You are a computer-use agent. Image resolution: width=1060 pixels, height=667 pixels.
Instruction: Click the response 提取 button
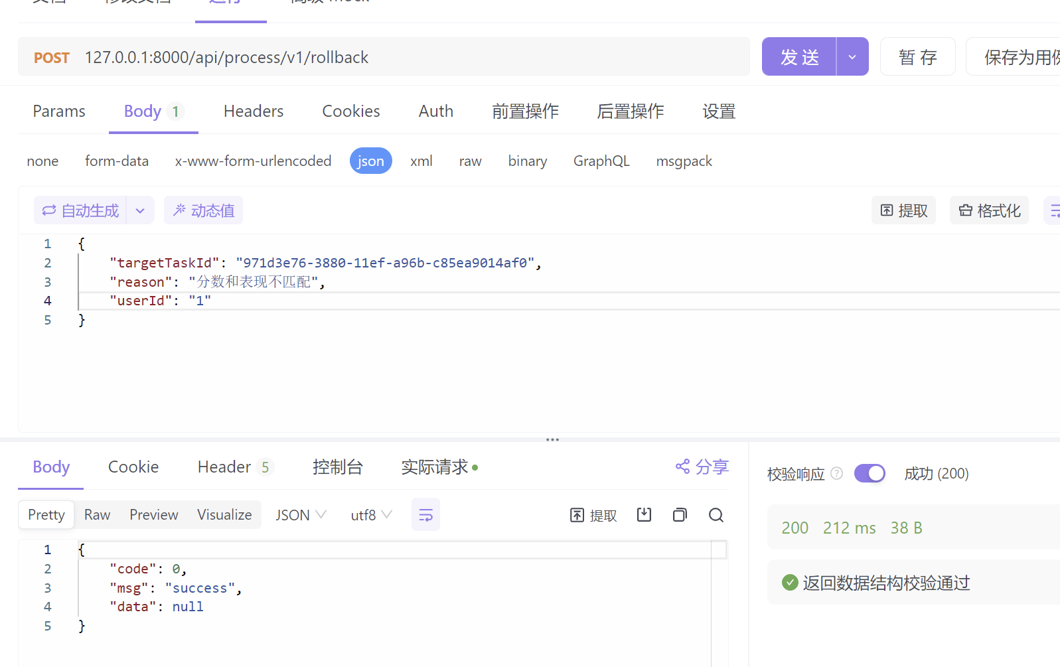tap(593, 515)
